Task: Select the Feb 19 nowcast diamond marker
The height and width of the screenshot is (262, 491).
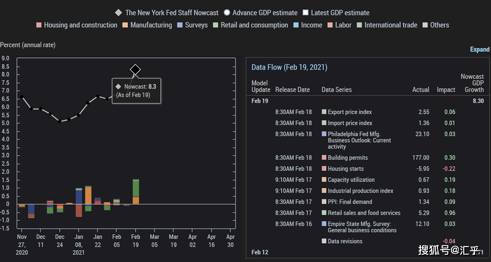Action: coord(135,69)
